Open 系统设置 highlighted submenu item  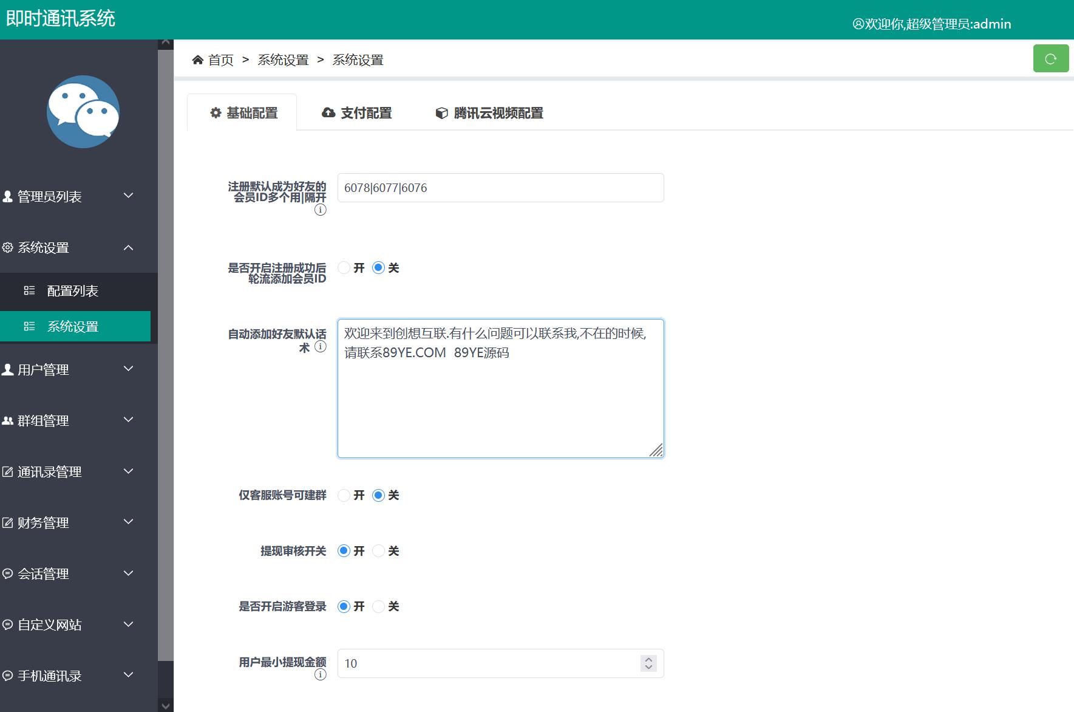click(x=75, y=326)
